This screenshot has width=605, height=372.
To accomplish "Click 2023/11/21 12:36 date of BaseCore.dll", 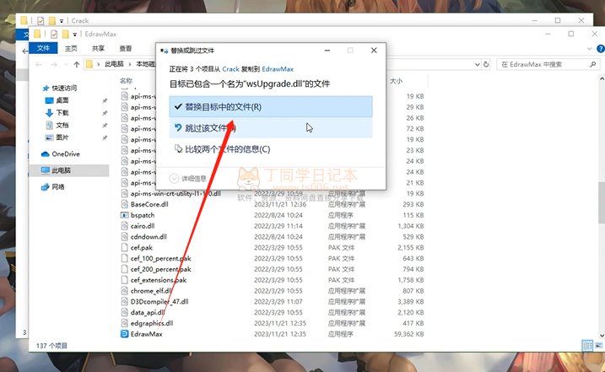I will pos(280,204).
